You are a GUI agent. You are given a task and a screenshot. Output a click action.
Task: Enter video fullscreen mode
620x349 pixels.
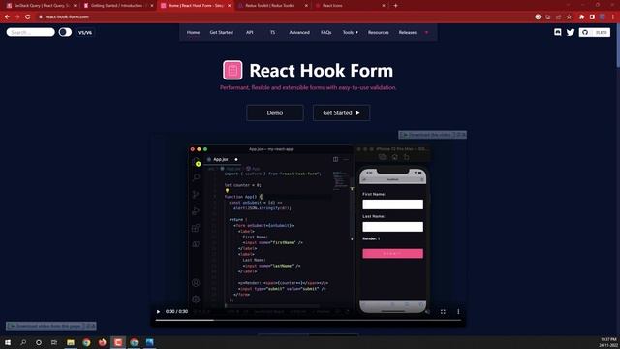click(443, 312)
